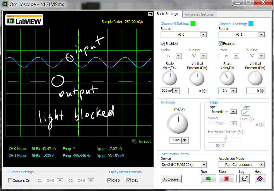The height and width of the screenshot is (191, 274).
Task: Open Cursor C1 channel dropdown
Action: pyautogui.click(x=60, y=180)
